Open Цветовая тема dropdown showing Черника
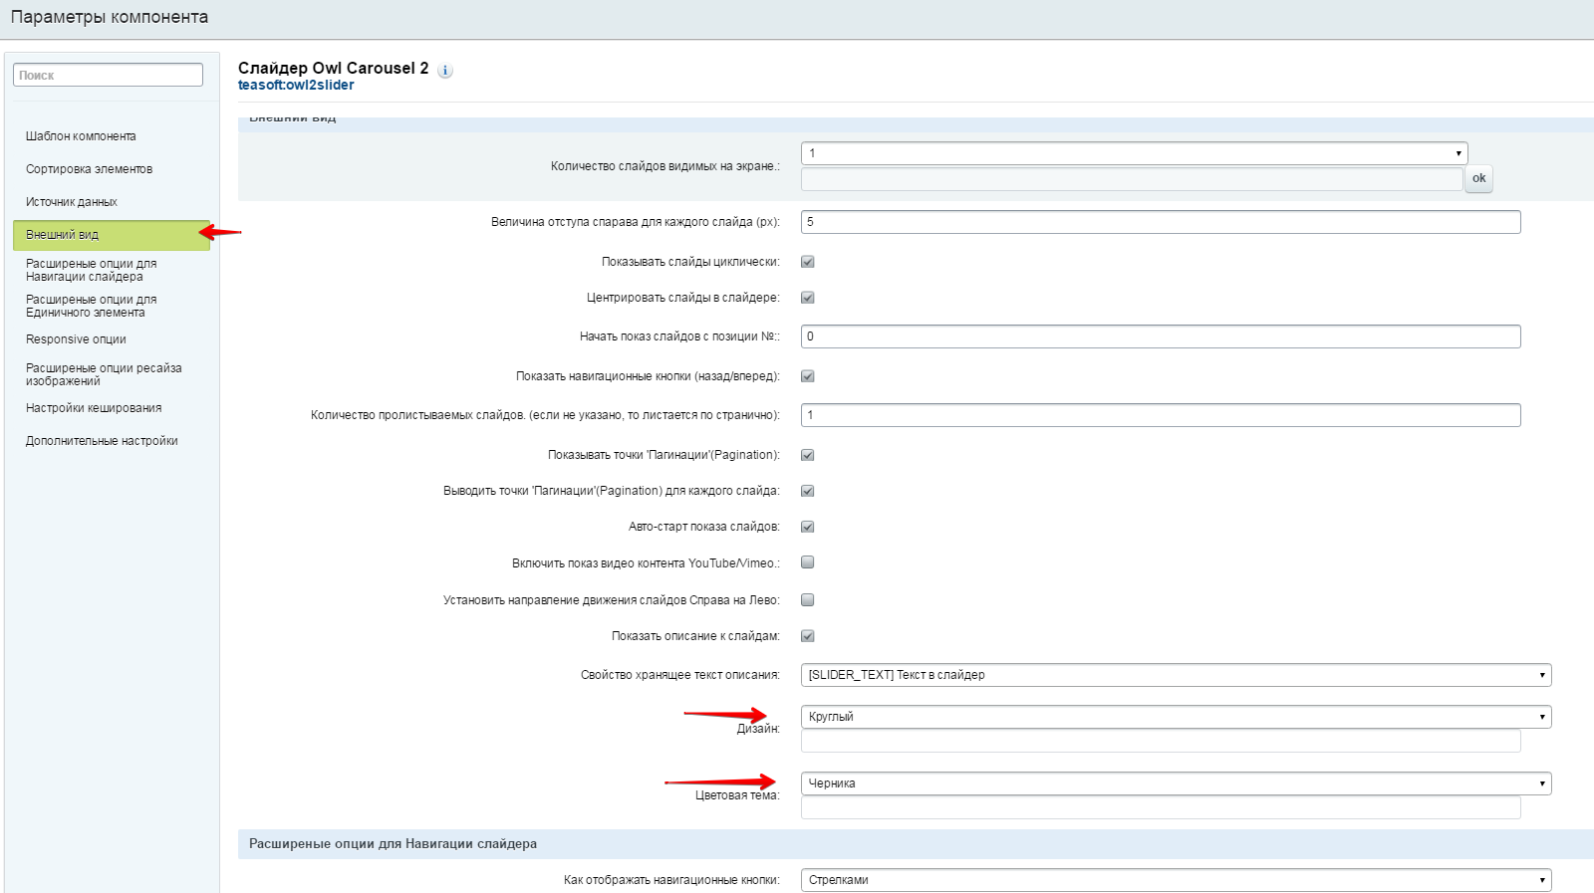 [1176, 783]
